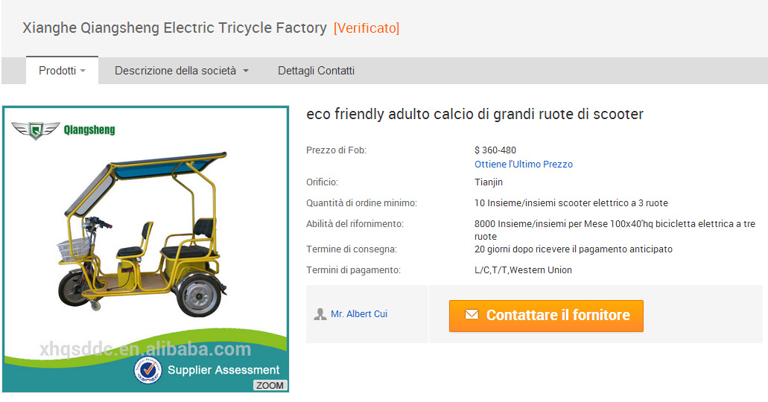Click the $ 360-480 price text
This screenshot has width=768, height=402.
click(x=495, y=150)
